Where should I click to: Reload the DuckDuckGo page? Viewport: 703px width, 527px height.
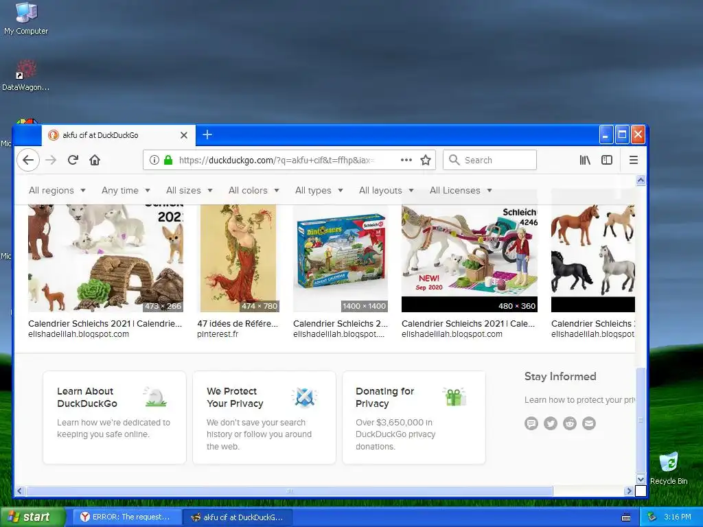(73, 160)
